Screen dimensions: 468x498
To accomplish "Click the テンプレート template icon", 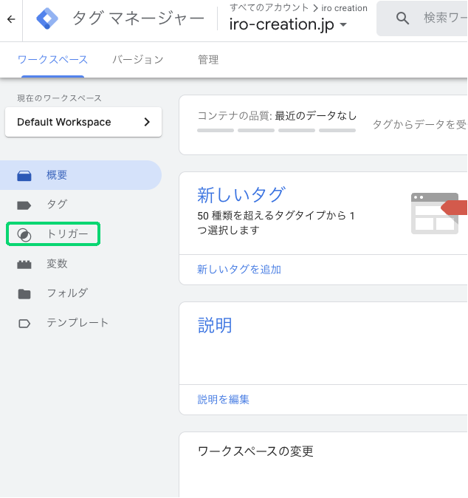I will [24, 323].
